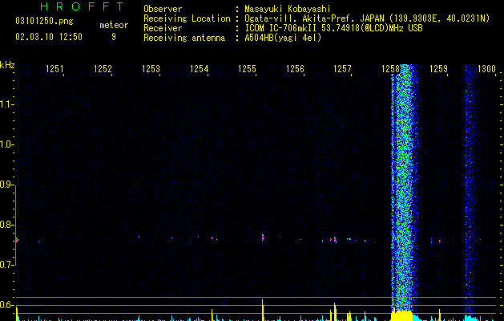This screenshot has width=504, height=321.
Task: Click the 1300 time marker
Action: click(486, 69)
